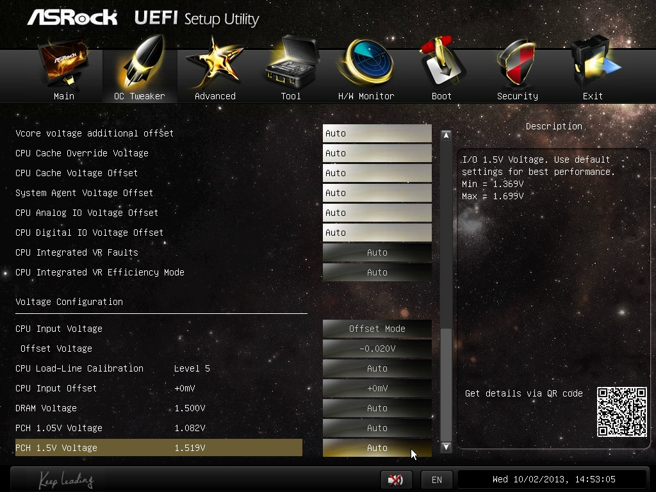Screen dimensions: 656x492
Task: Select the CPU Integrated VR Faults label
Action: click(x=77, y=252)
